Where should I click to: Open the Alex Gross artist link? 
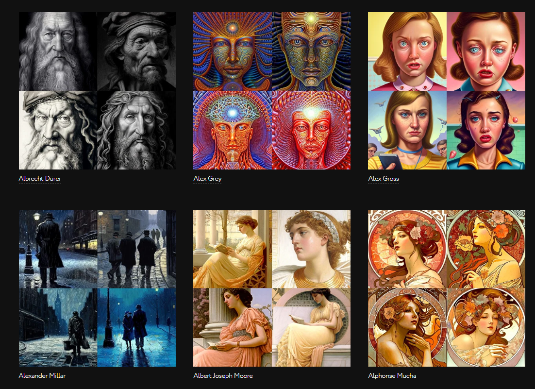pyautogui.click(x=384, y=178)
